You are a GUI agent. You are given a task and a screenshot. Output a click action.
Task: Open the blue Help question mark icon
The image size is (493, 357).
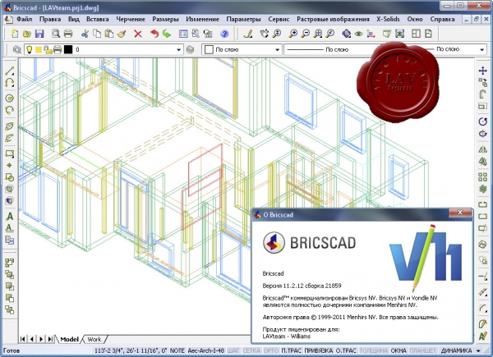[x=224, y=34]
